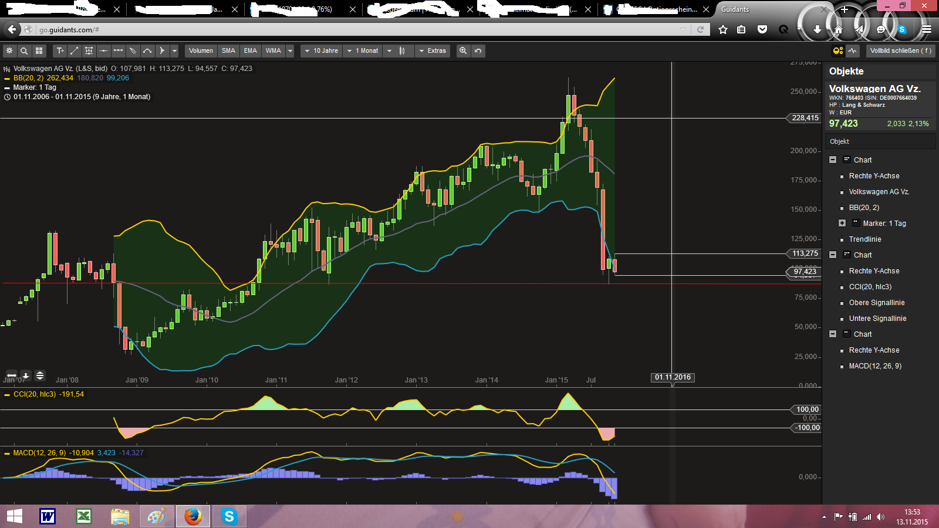Image resolution: width=939 pixels, height=528 pixels.
Task: Add the WMA indicator
Action: tap(273, 51)
